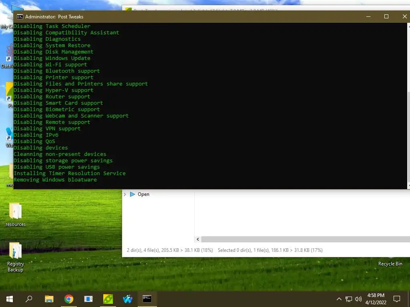Click the 'Disabling Hyper-V support' line
Viewport: 410px width, 307px height.
click(x=54, y=90)
